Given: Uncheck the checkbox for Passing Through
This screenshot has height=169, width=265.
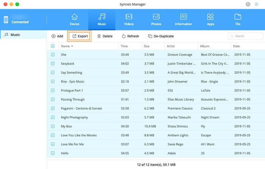Looking at the screenshot, I should [x=53, y=100].
